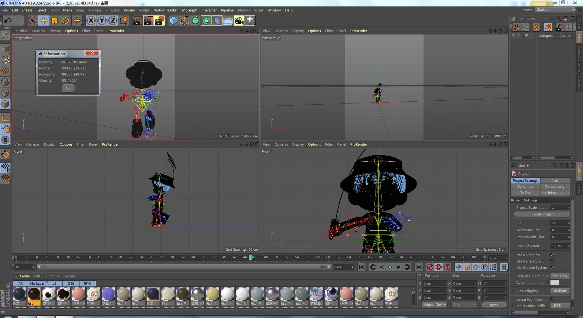Viewport: 583px width, 318px height.
Task: Open the Character menu
Action: (209, 10)
